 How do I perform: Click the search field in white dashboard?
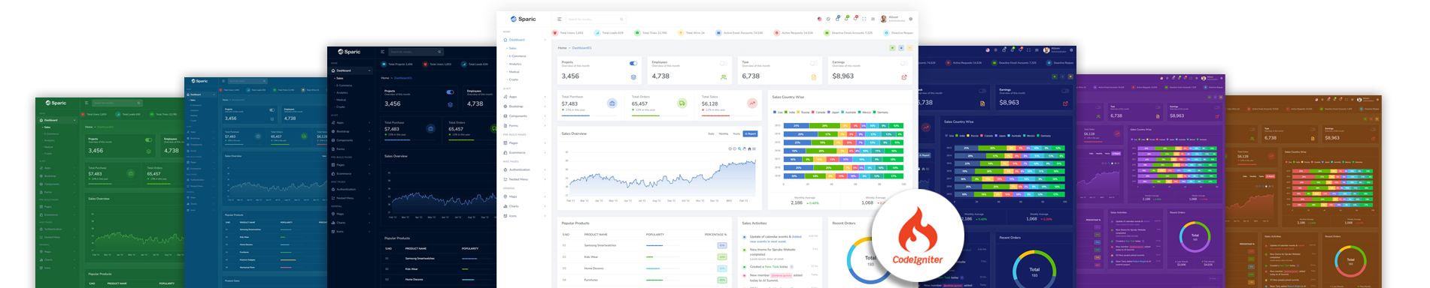pyautogui.click(x=596, y=19)
